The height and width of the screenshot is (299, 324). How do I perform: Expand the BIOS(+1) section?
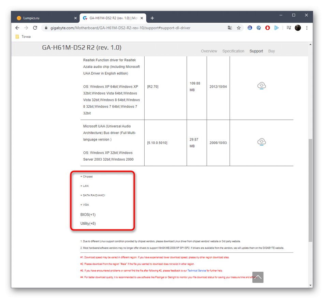point(88,214)
